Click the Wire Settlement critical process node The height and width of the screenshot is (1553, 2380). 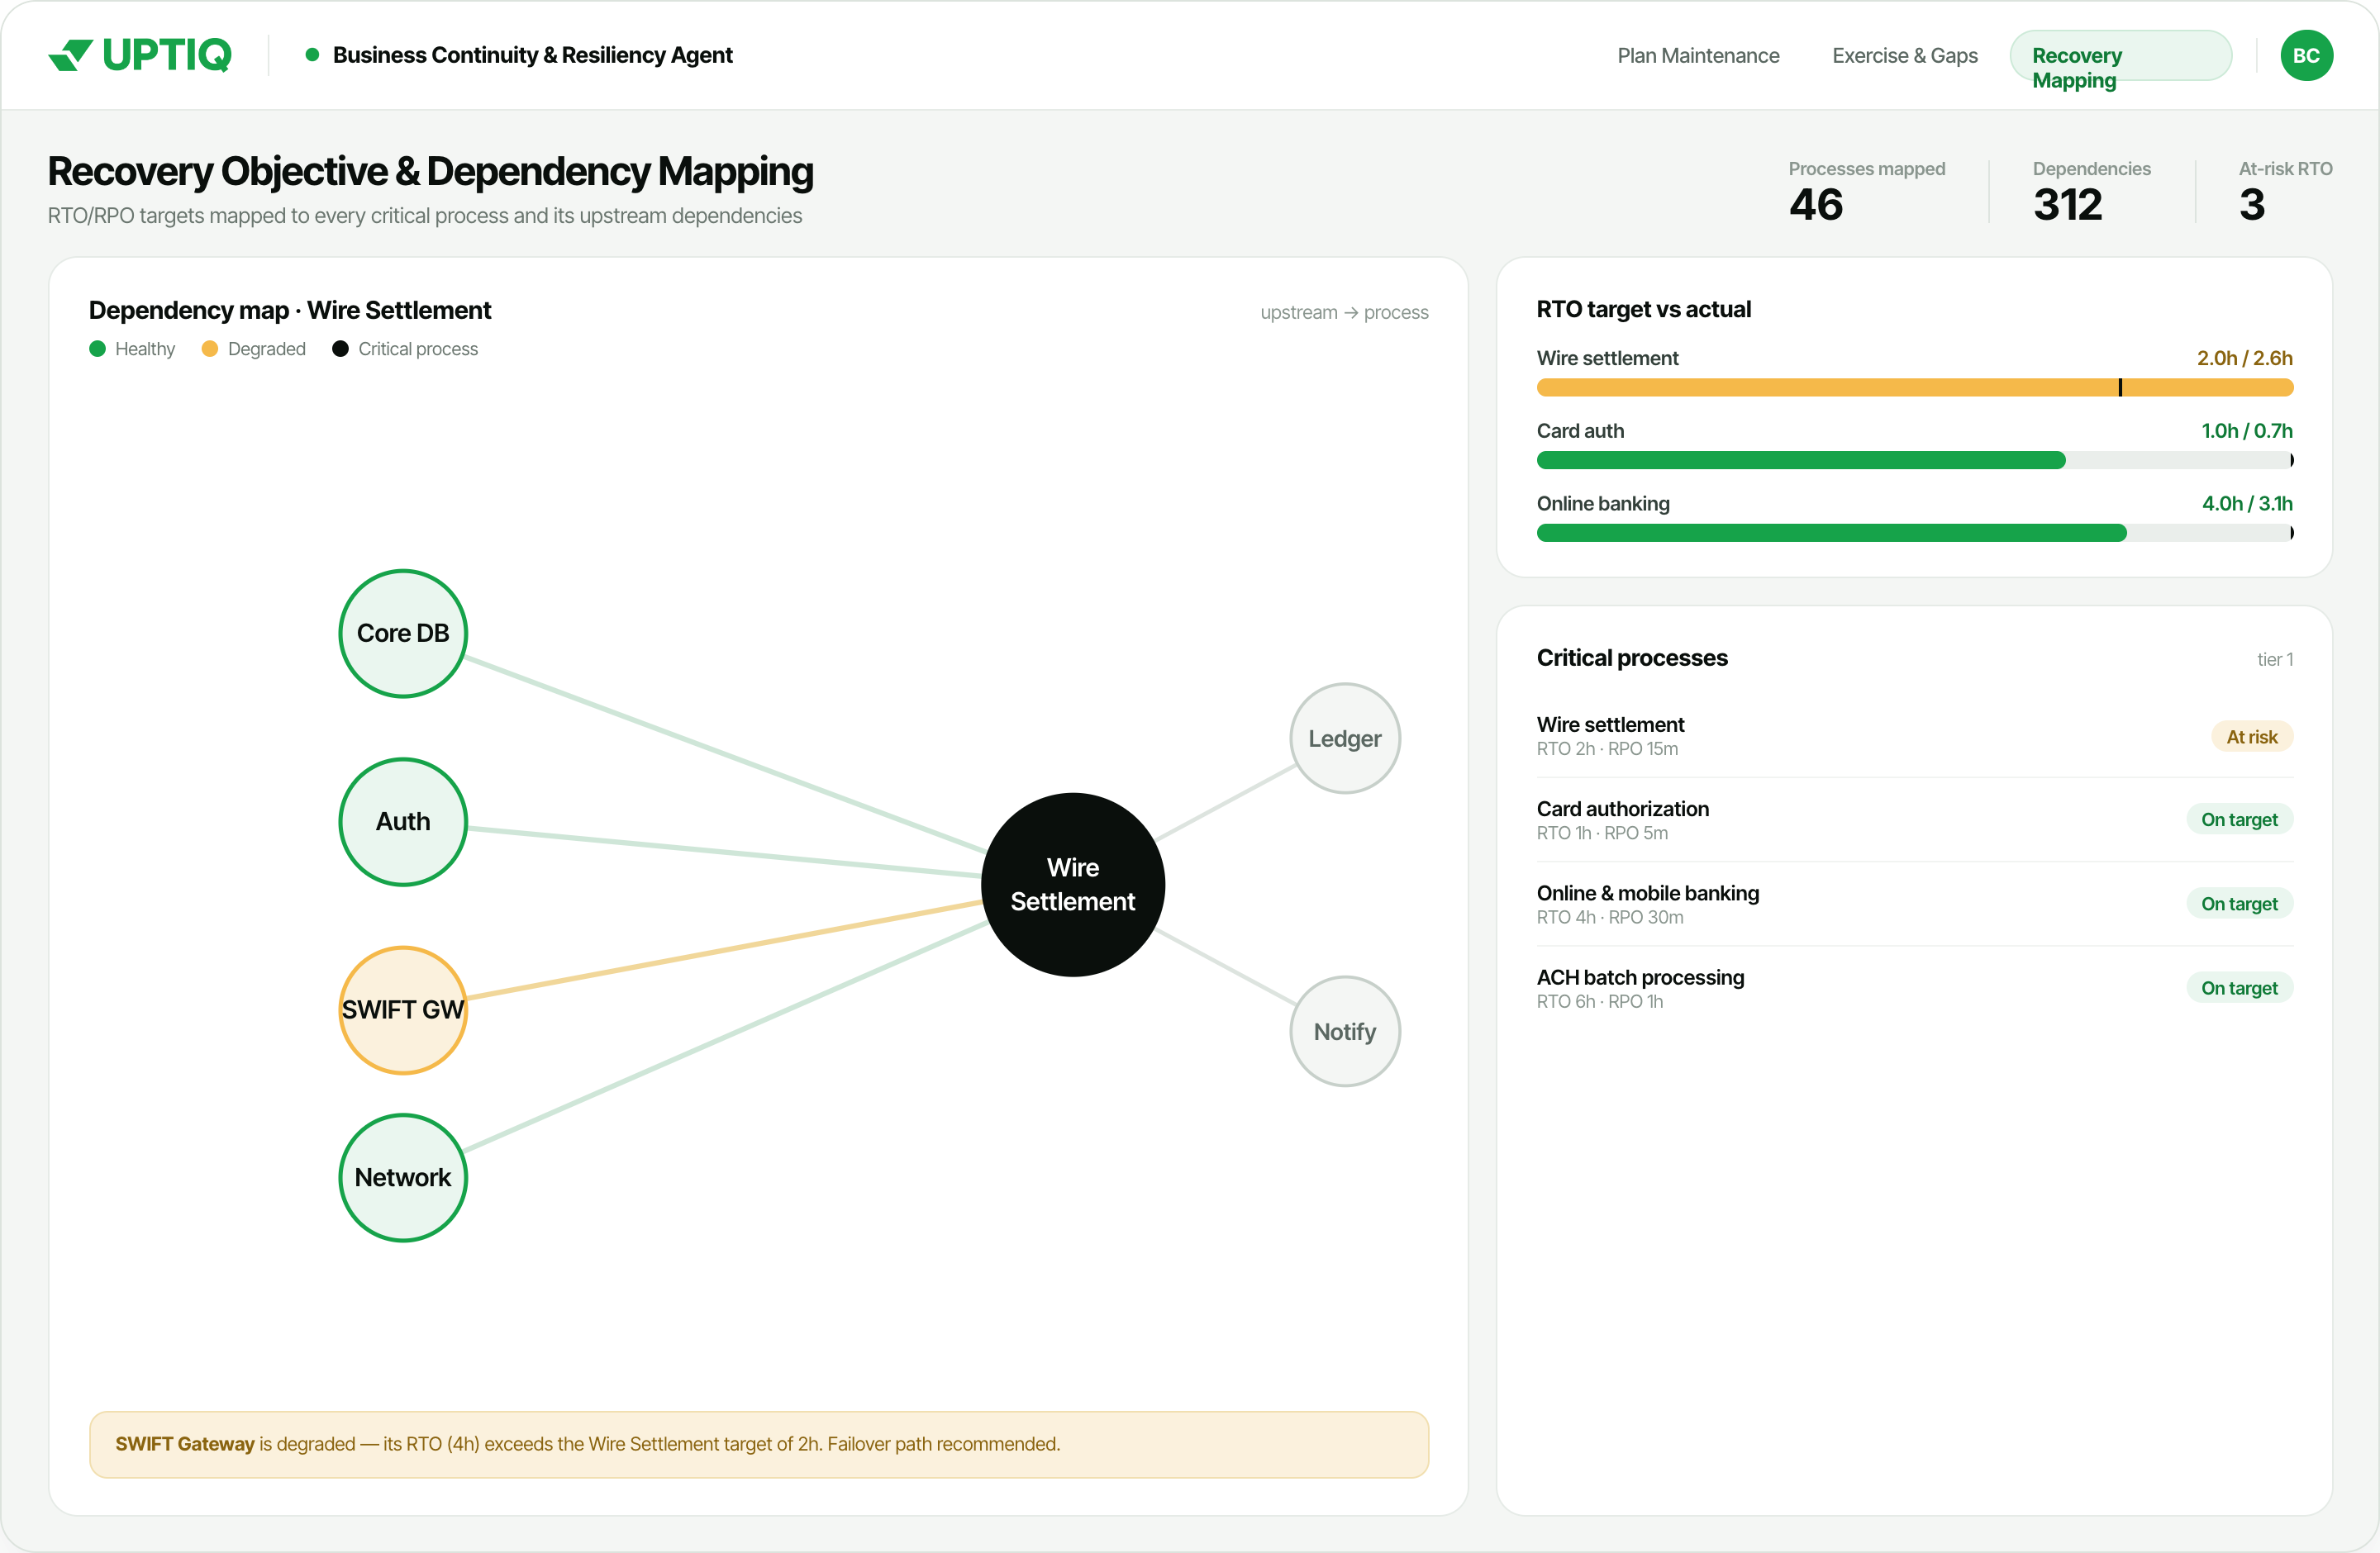pos(1073,885)
